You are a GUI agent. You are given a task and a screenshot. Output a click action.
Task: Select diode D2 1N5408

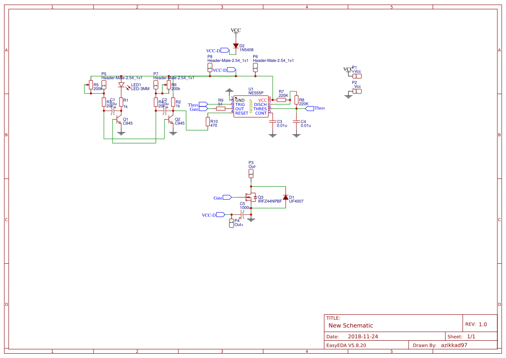tap(235, 45)
